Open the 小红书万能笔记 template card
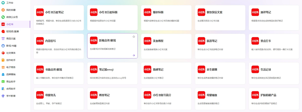 pos(59,18)
